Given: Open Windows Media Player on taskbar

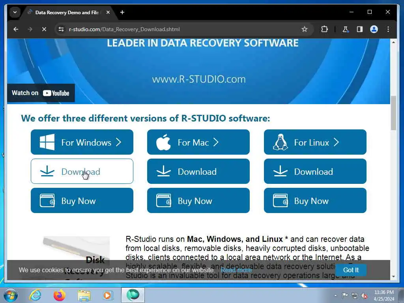Looking at the screenshot, I should 108,295.
